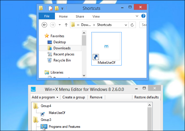Click Restore defaults button

point(146,97)
